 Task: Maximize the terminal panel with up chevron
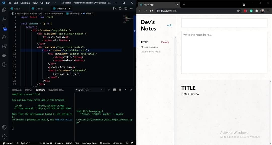point(126,90)
